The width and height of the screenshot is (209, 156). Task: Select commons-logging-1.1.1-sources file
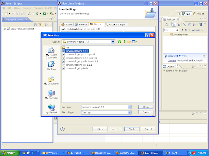click(80, 58)
